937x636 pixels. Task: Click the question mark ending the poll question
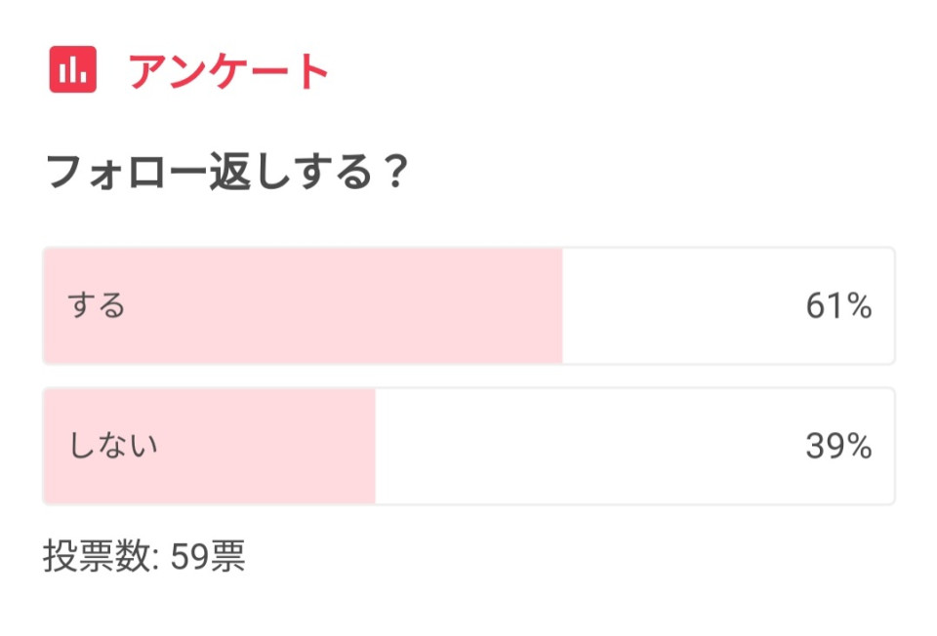[x=392, y=175]
